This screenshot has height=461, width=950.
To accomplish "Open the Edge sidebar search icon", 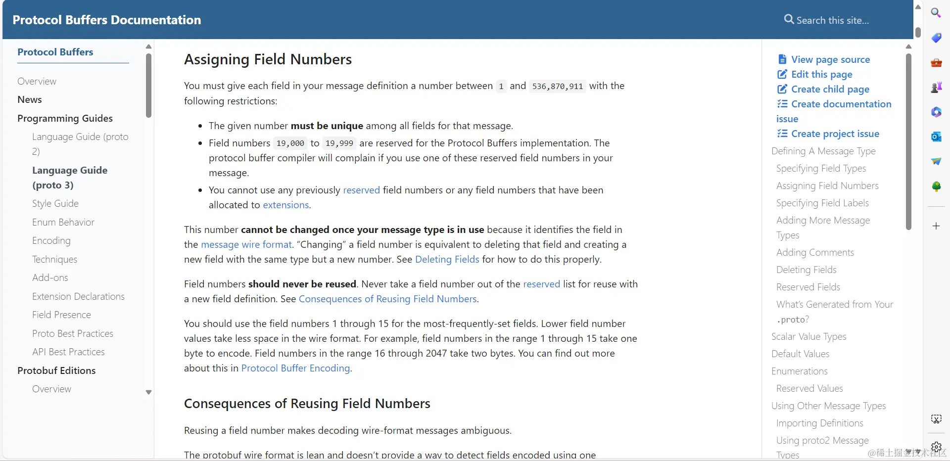I will pyautogui.click(x=936, y=13).
